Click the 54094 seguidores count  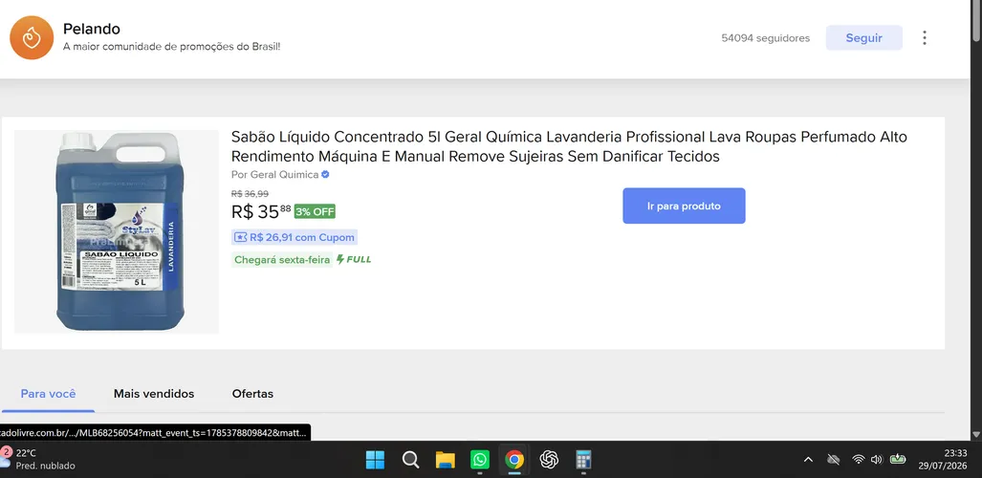[x=765, y=38]
